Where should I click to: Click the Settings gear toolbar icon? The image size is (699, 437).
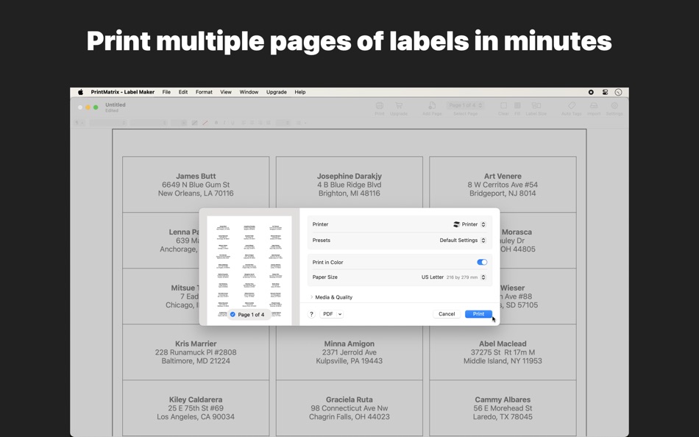[x=614, y=106]
